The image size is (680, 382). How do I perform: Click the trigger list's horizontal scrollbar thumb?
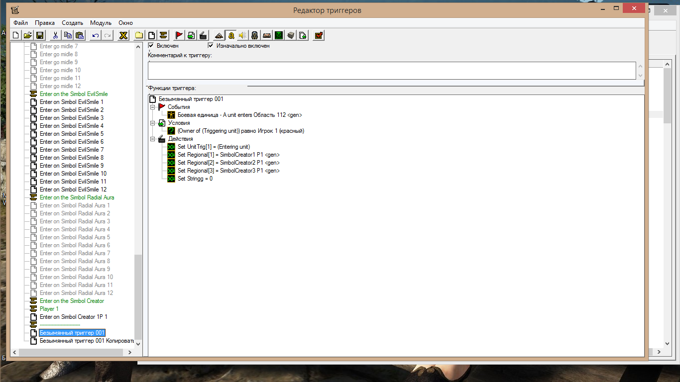[71, 352]
